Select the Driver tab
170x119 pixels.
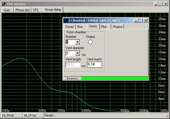(x=69, y=27)
